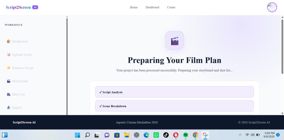The image size is (284, 140).
Task: Open Enhance Script in sidebar
Action: point(23,68)
